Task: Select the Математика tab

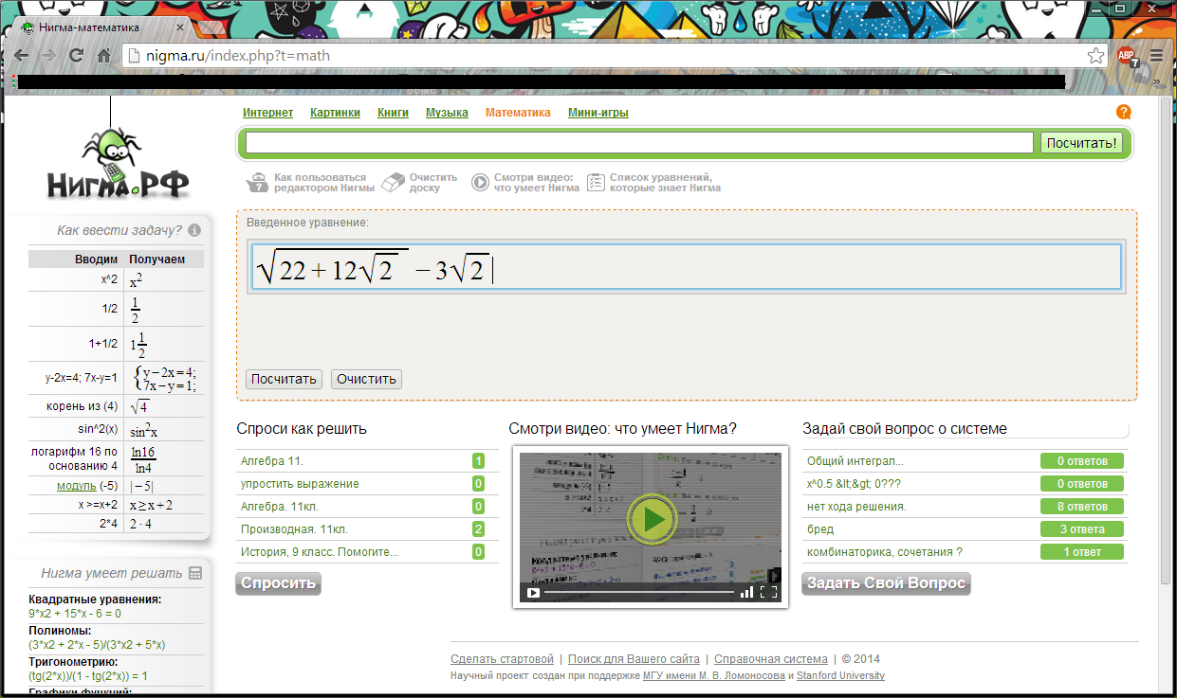Action: (518, 113)
